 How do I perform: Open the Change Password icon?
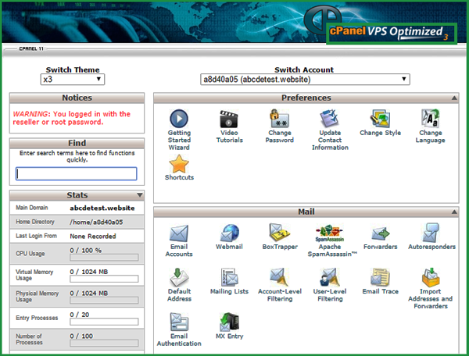[279, 118]
